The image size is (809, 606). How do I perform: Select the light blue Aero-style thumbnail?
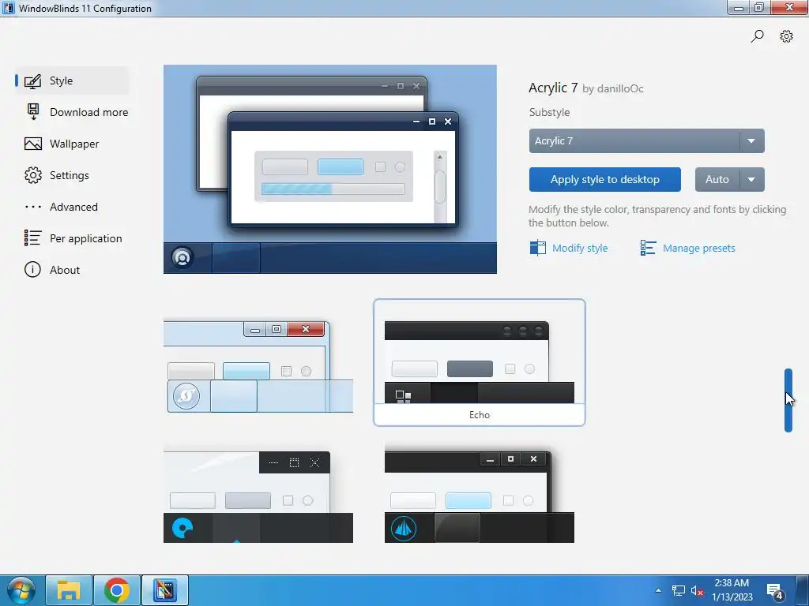coord(258,366)
